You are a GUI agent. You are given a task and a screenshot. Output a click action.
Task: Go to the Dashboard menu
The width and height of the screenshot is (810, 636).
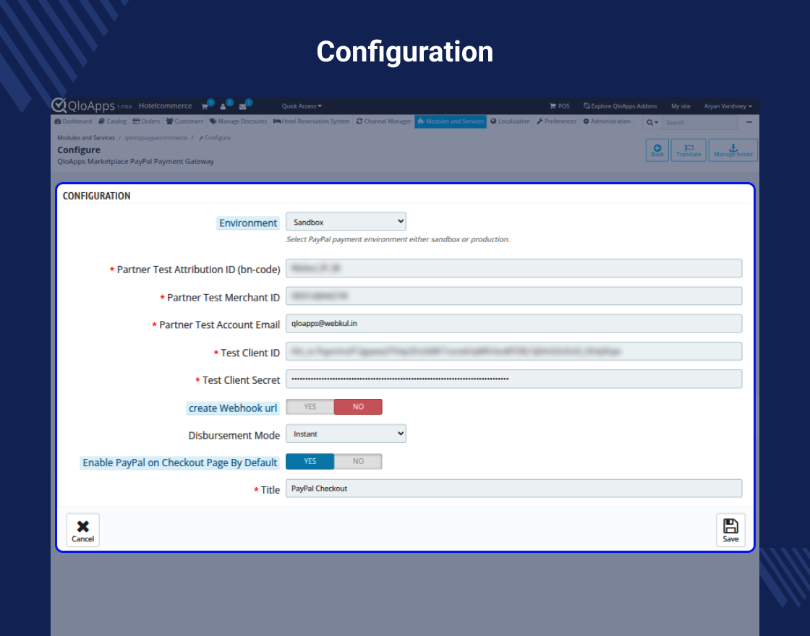(73, 122)
